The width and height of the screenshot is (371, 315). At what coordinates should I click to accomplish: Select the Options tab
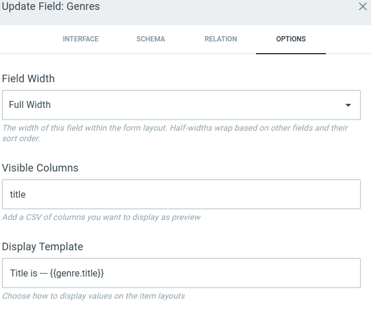pyautogui.click(x=291, y=39)
